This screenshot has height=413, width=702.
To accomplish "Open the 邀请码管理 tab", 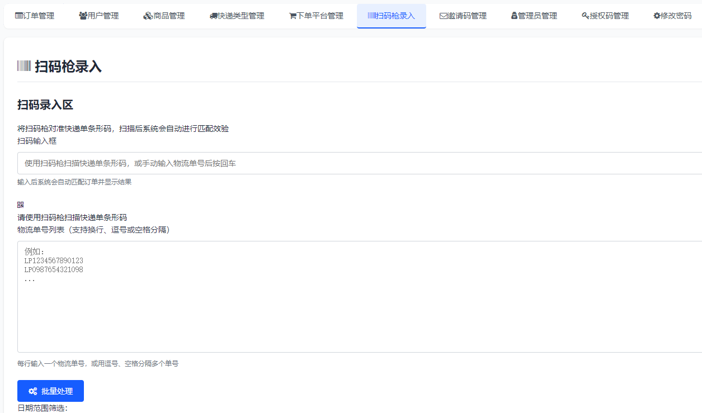I will tap(463, 16).
